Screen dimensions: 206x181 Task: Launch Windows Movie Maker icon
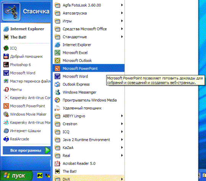(6, 114)
